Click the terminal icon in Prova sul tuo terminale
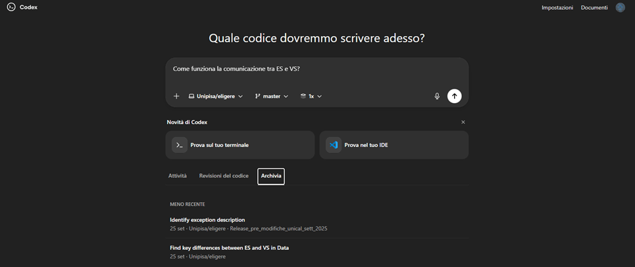 [180, 145]
